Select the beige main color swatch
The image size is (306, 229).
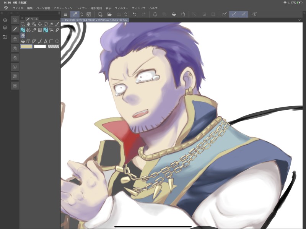click(26, 47)
